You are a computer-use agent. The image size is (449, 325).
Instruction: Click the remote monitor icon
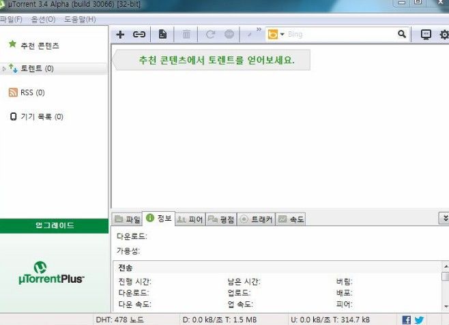(x=426, y=35)
